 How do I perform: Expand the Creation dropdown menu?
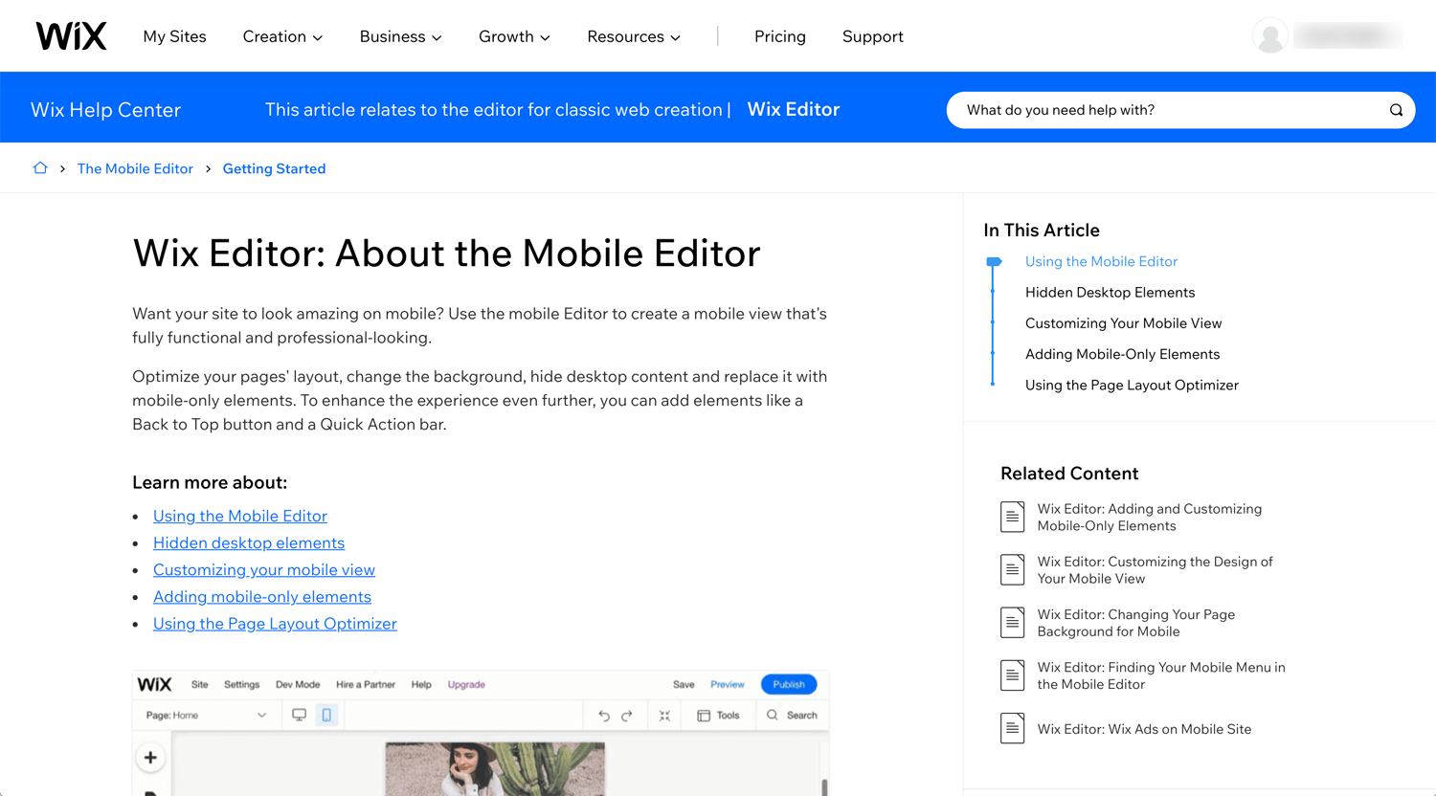(282, 36)
